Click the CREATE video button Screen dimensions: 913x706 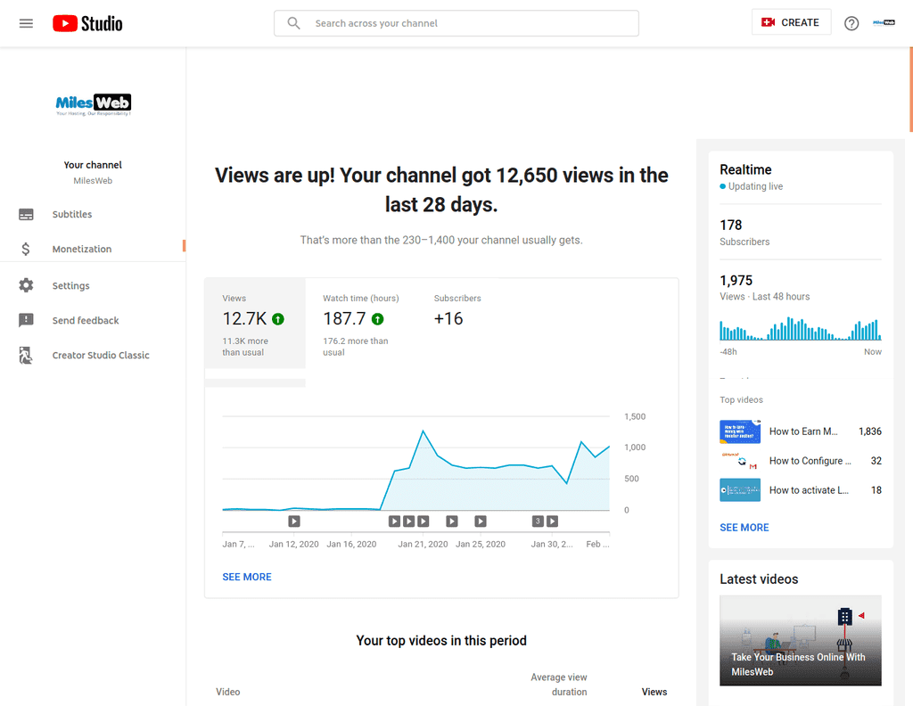click(x=791, y=22)
